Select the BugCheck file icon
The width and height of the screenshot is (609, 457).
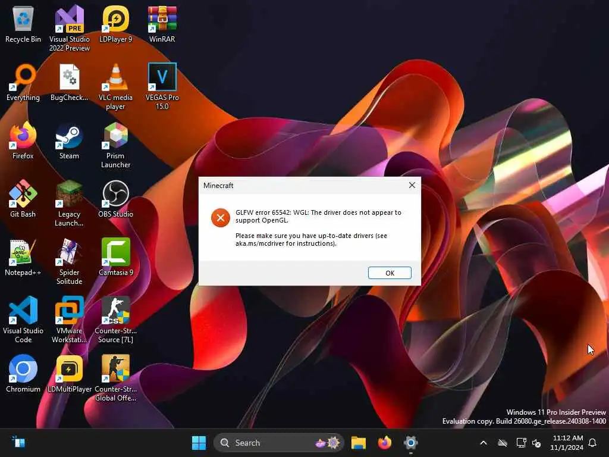(70, 82)
